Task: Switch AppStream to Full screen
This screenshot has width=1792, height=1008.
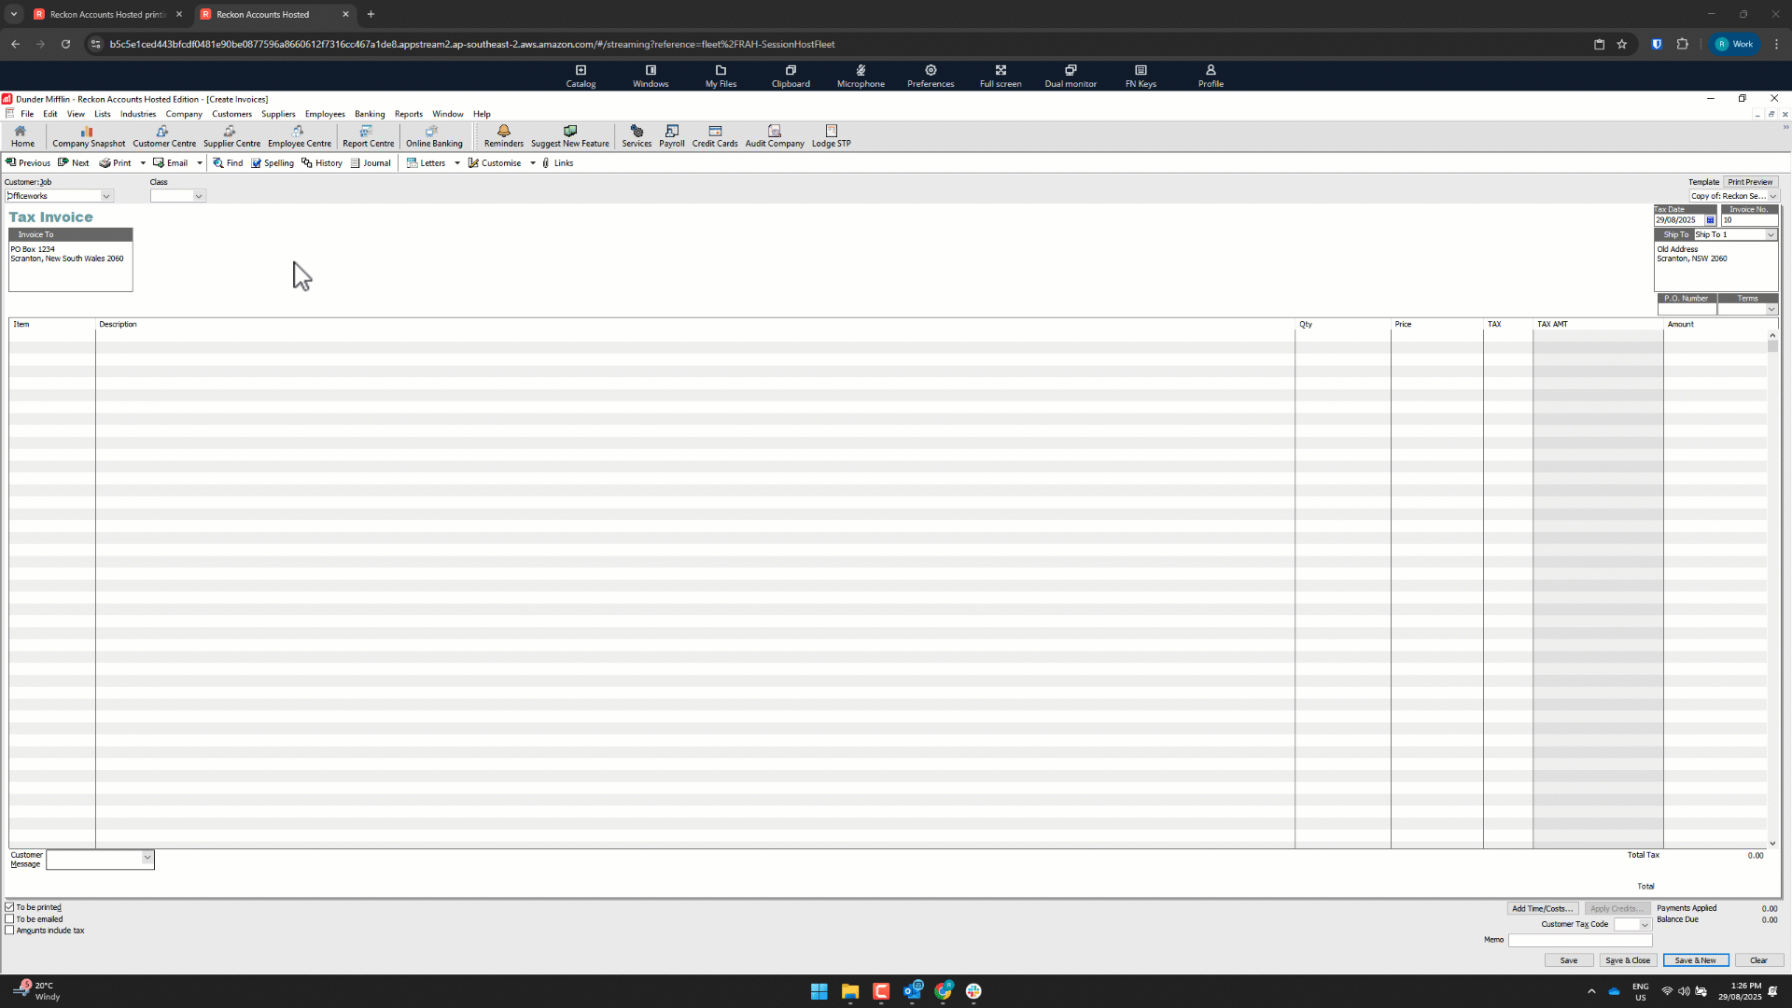Action: (x=1001, y=76)
